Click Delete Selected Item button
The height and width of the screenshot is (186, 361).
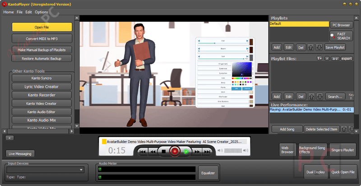click(x=321, y=129)
